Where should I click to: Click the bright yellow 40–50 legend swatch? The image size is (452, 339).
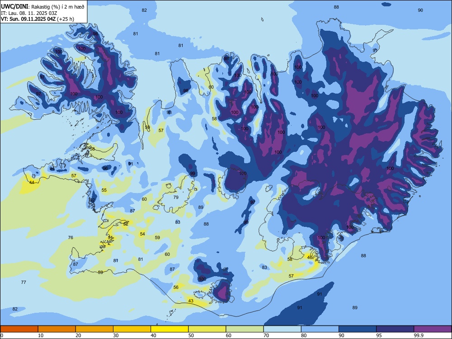tap(169, 329)
